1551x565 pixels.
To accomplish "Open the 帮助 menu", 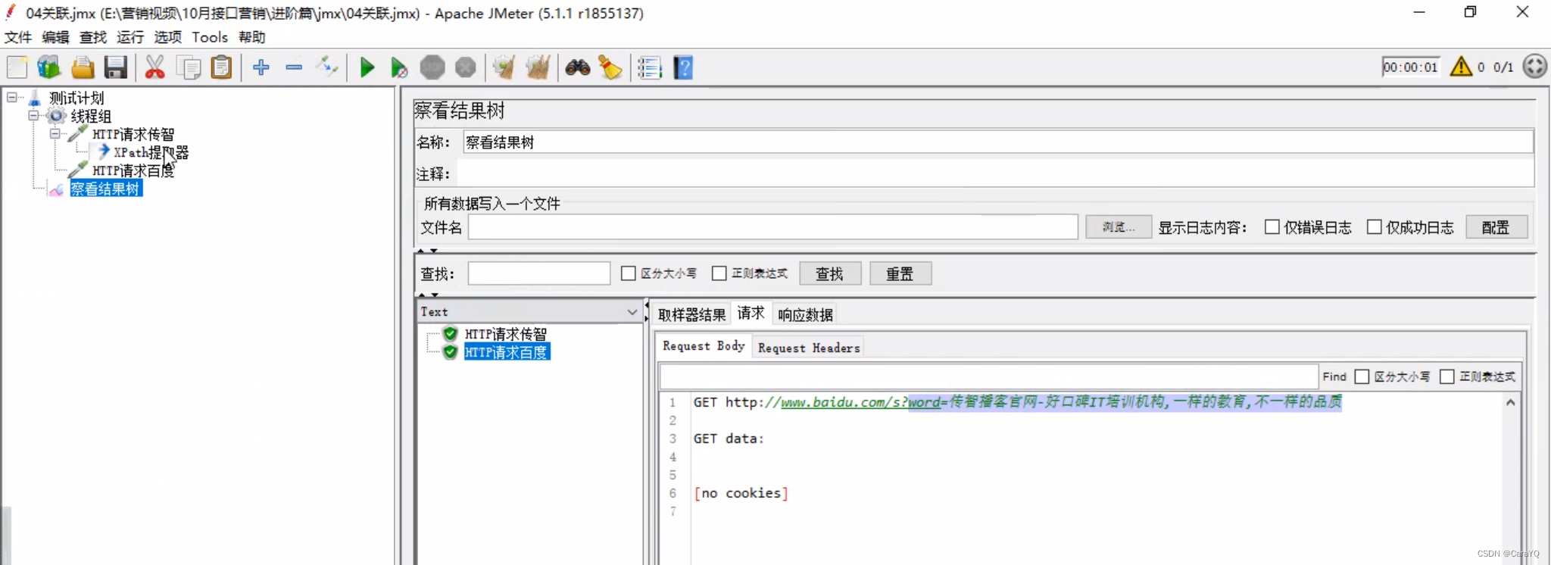I will pyautogui.click(x=252, y=37).
